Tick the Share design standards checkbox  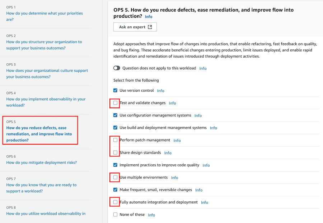115,153
